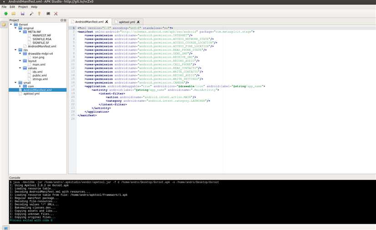Click the folder icon beside META-INF
Viewport: 376px width, 230px height.
click(x=25, y=32)
